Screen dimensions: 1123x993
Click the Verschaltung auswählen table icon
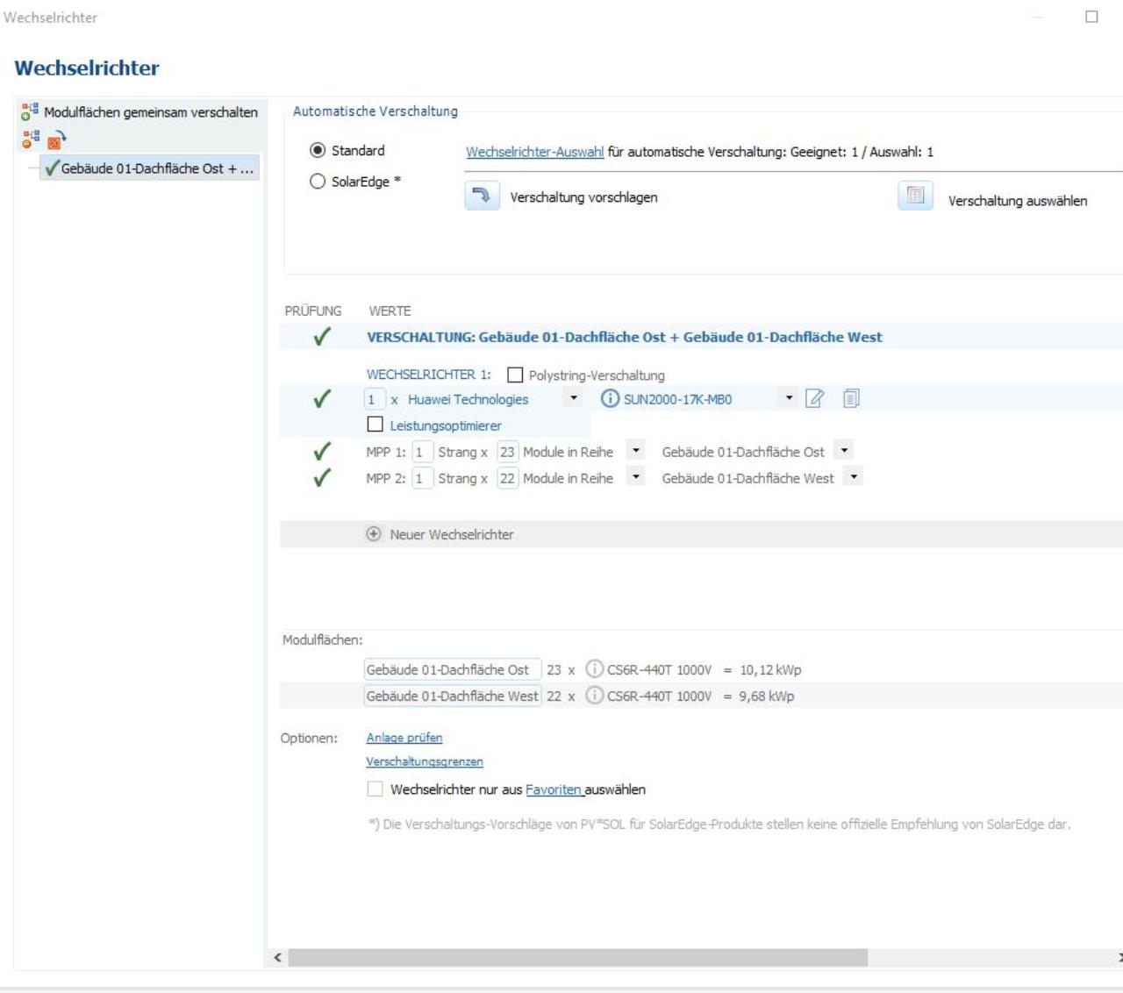pos(915,196)
